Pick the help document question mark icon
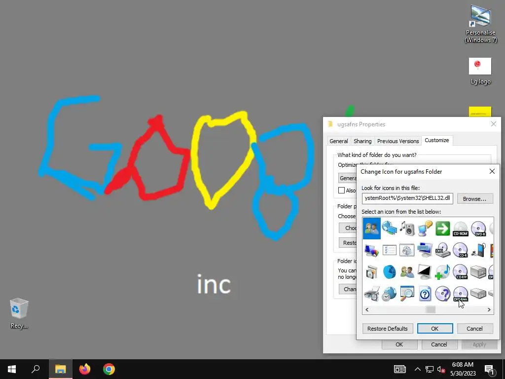The image size is (505, 379). [425, 294]
